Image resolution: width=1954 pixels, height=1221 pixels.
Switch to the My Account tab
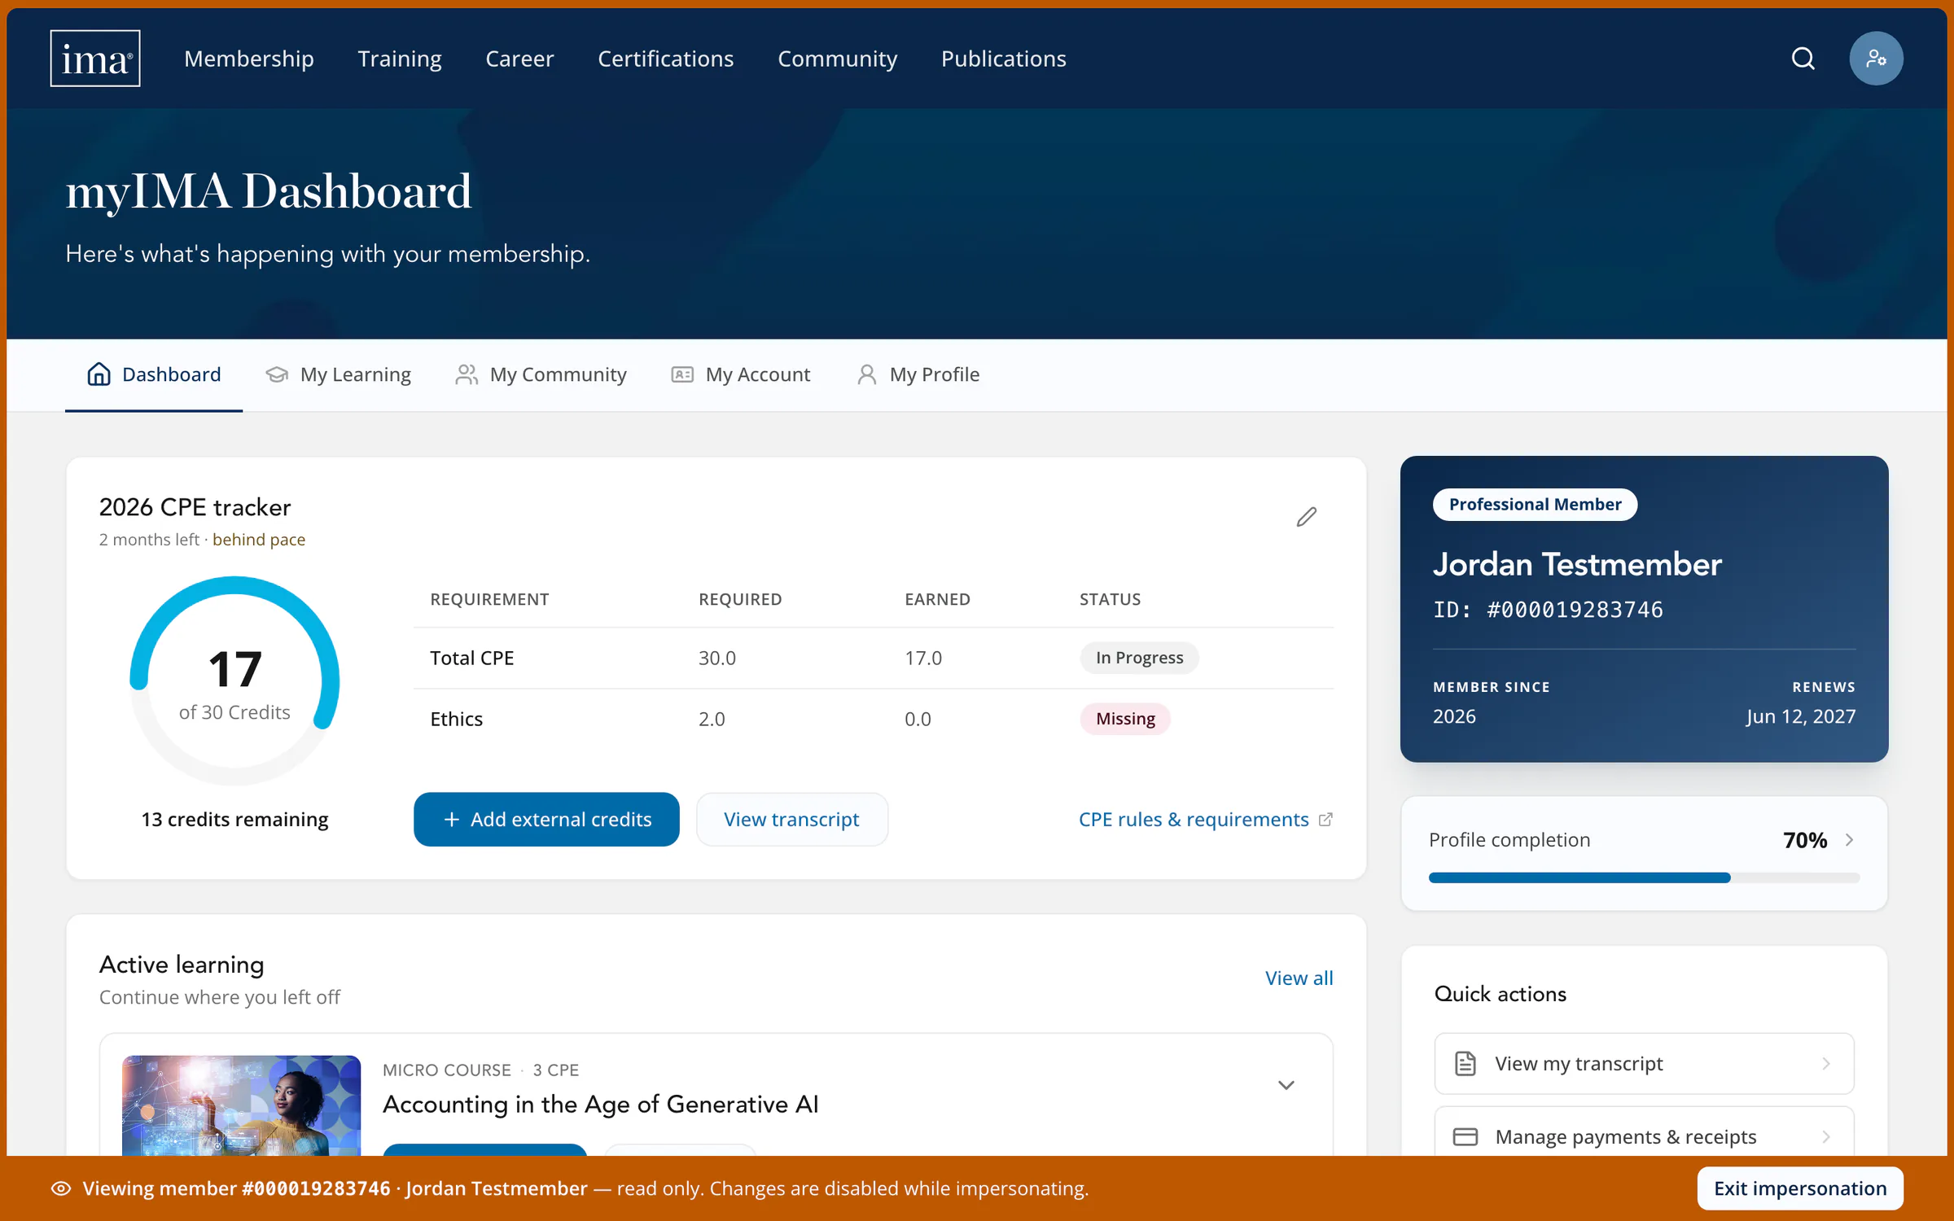[741, 374]
